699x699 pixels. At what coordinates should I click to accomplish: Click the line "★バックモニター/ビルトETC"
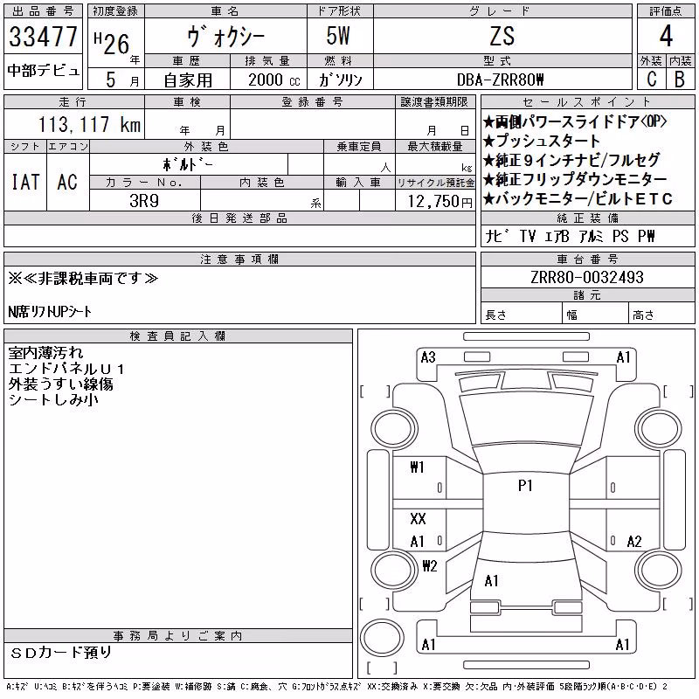(578, 199)
